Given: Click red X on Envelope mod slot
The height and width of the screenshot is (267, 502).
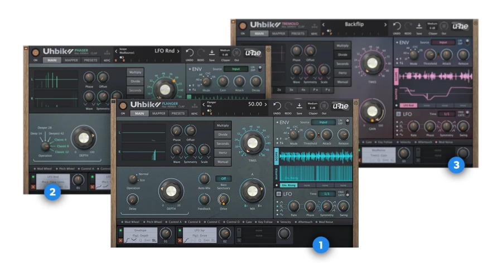Looking at the screenshot, I should [x=120, y=240].
